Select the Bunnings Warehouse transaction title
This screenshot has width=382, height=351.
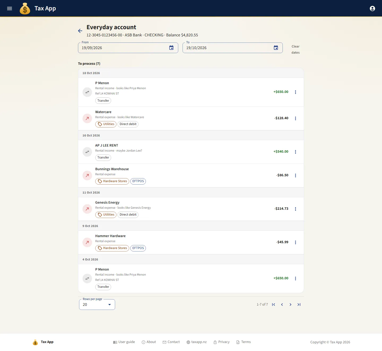point(112,169)
